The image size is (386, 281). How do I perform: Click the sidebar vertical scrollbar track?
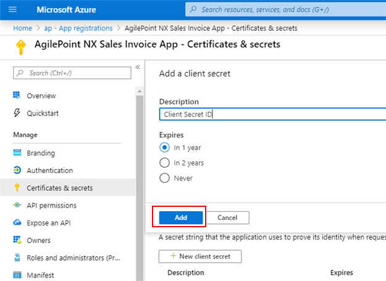click(140, 188)
